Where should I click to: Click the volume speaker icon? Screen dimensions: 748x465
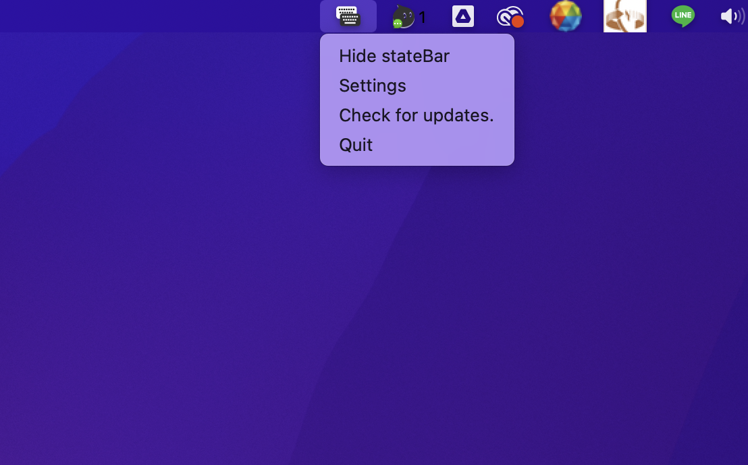coord(732,16)
